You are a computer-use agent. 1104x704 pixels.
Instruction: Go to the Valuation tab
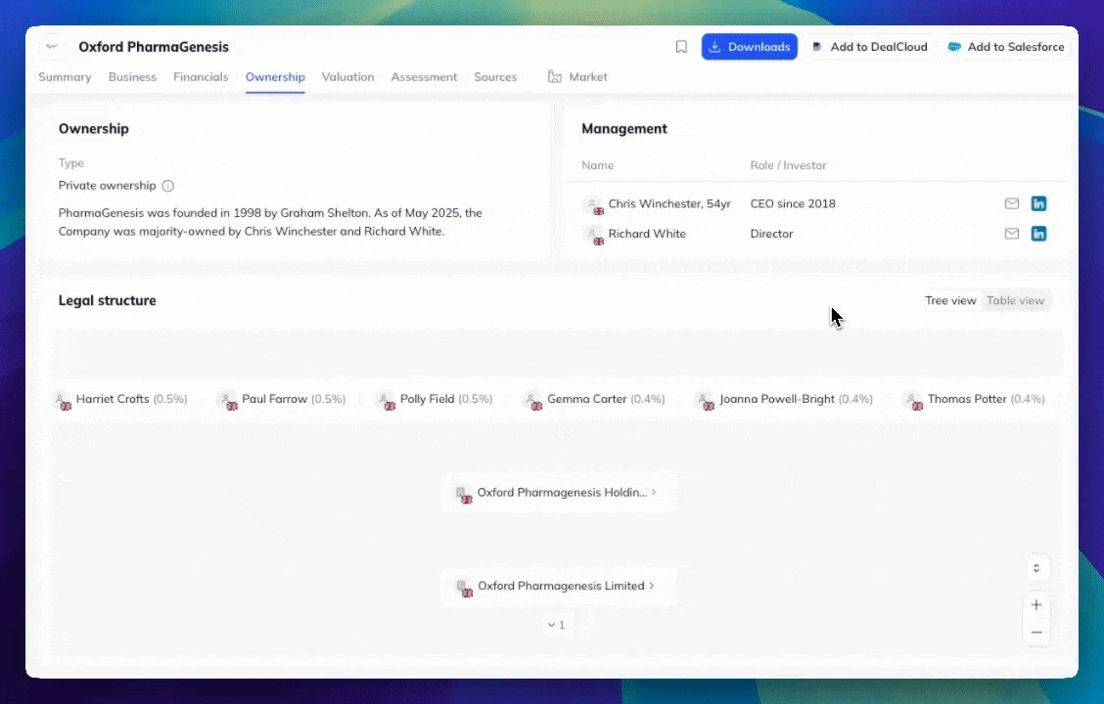click(x=347, y=77)
